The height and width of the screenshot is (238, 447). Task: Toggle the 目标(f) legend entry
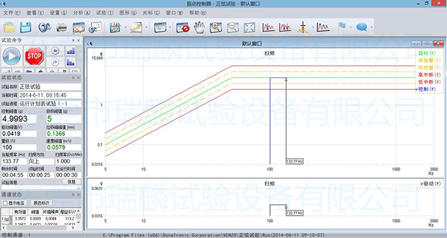point(427,53)
